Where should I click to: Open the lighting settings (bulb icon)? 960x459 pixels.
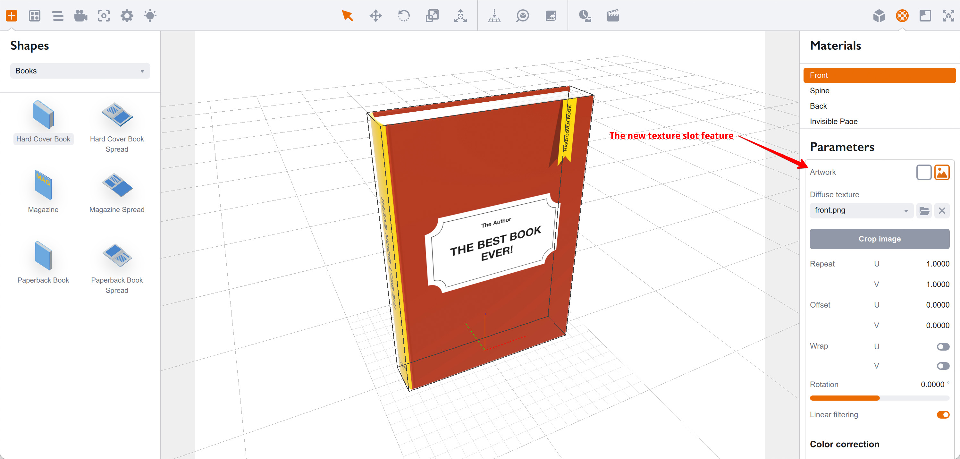pyautogui.click(x=150, y=16)
